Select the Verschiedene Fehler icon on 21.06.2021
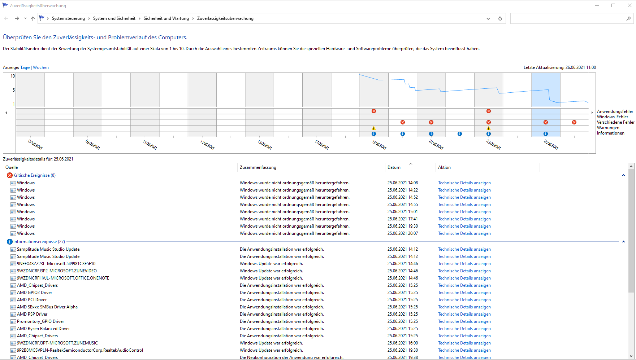 431,122
